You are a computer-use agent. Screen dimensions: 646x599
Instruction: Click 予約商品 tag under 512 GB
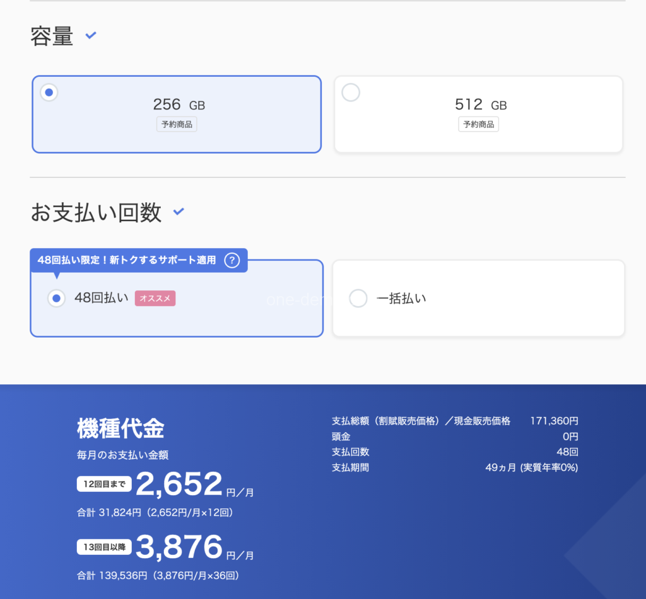pos(478,125)
